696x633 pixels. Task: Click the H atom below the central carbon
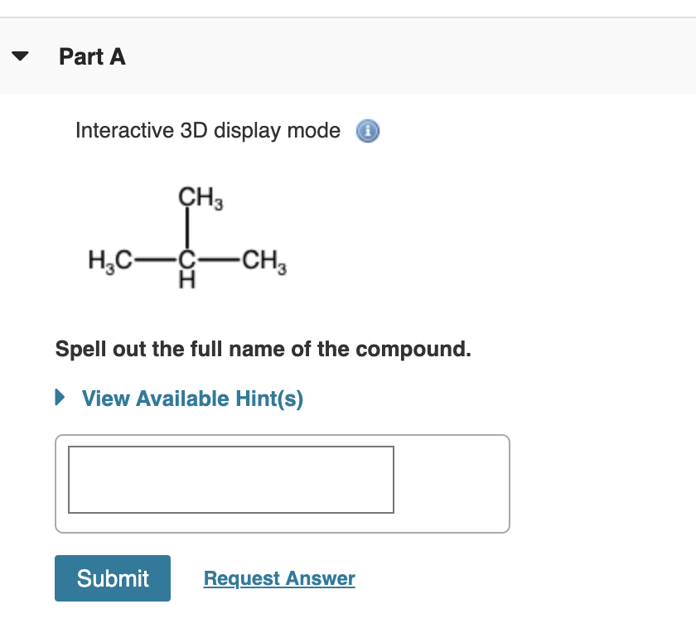[x=186, y=279]
